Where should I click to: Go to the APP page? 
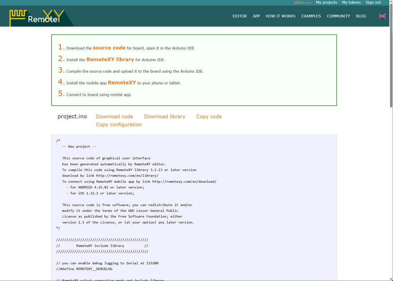[256, 16]
